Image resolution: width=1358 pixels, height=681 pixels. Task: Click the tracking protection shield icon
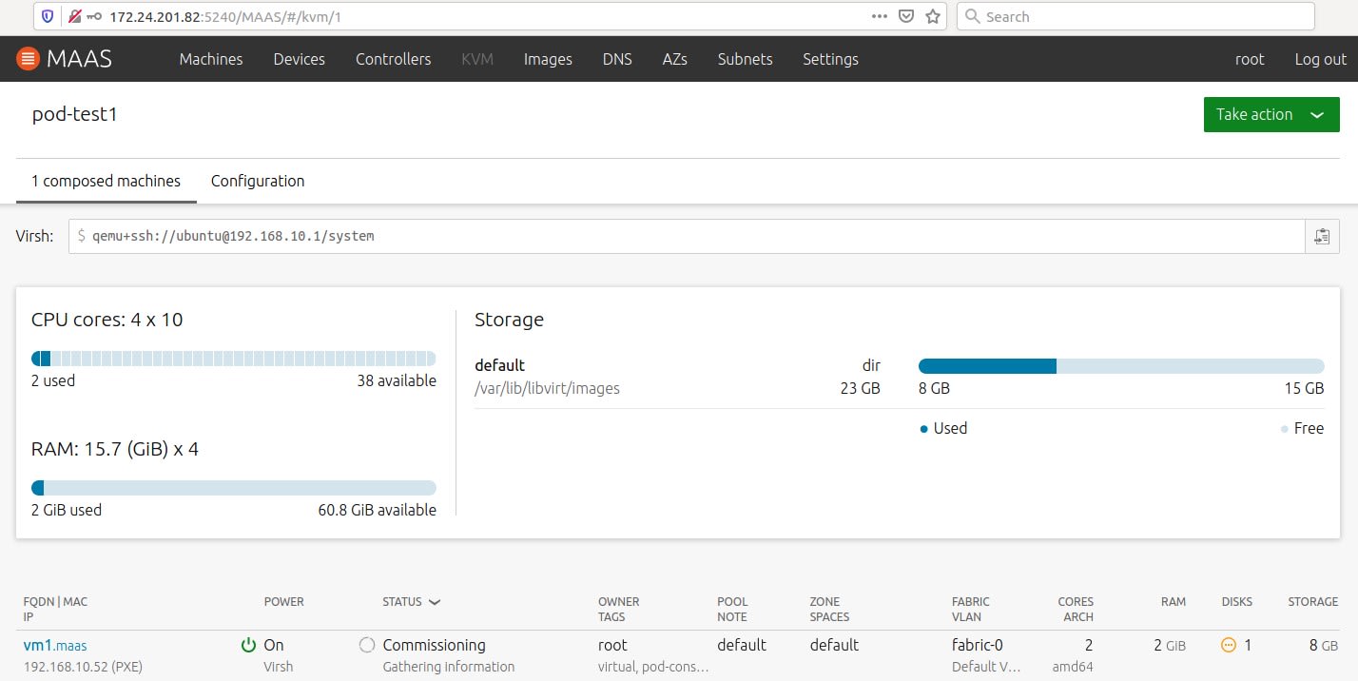48,16
